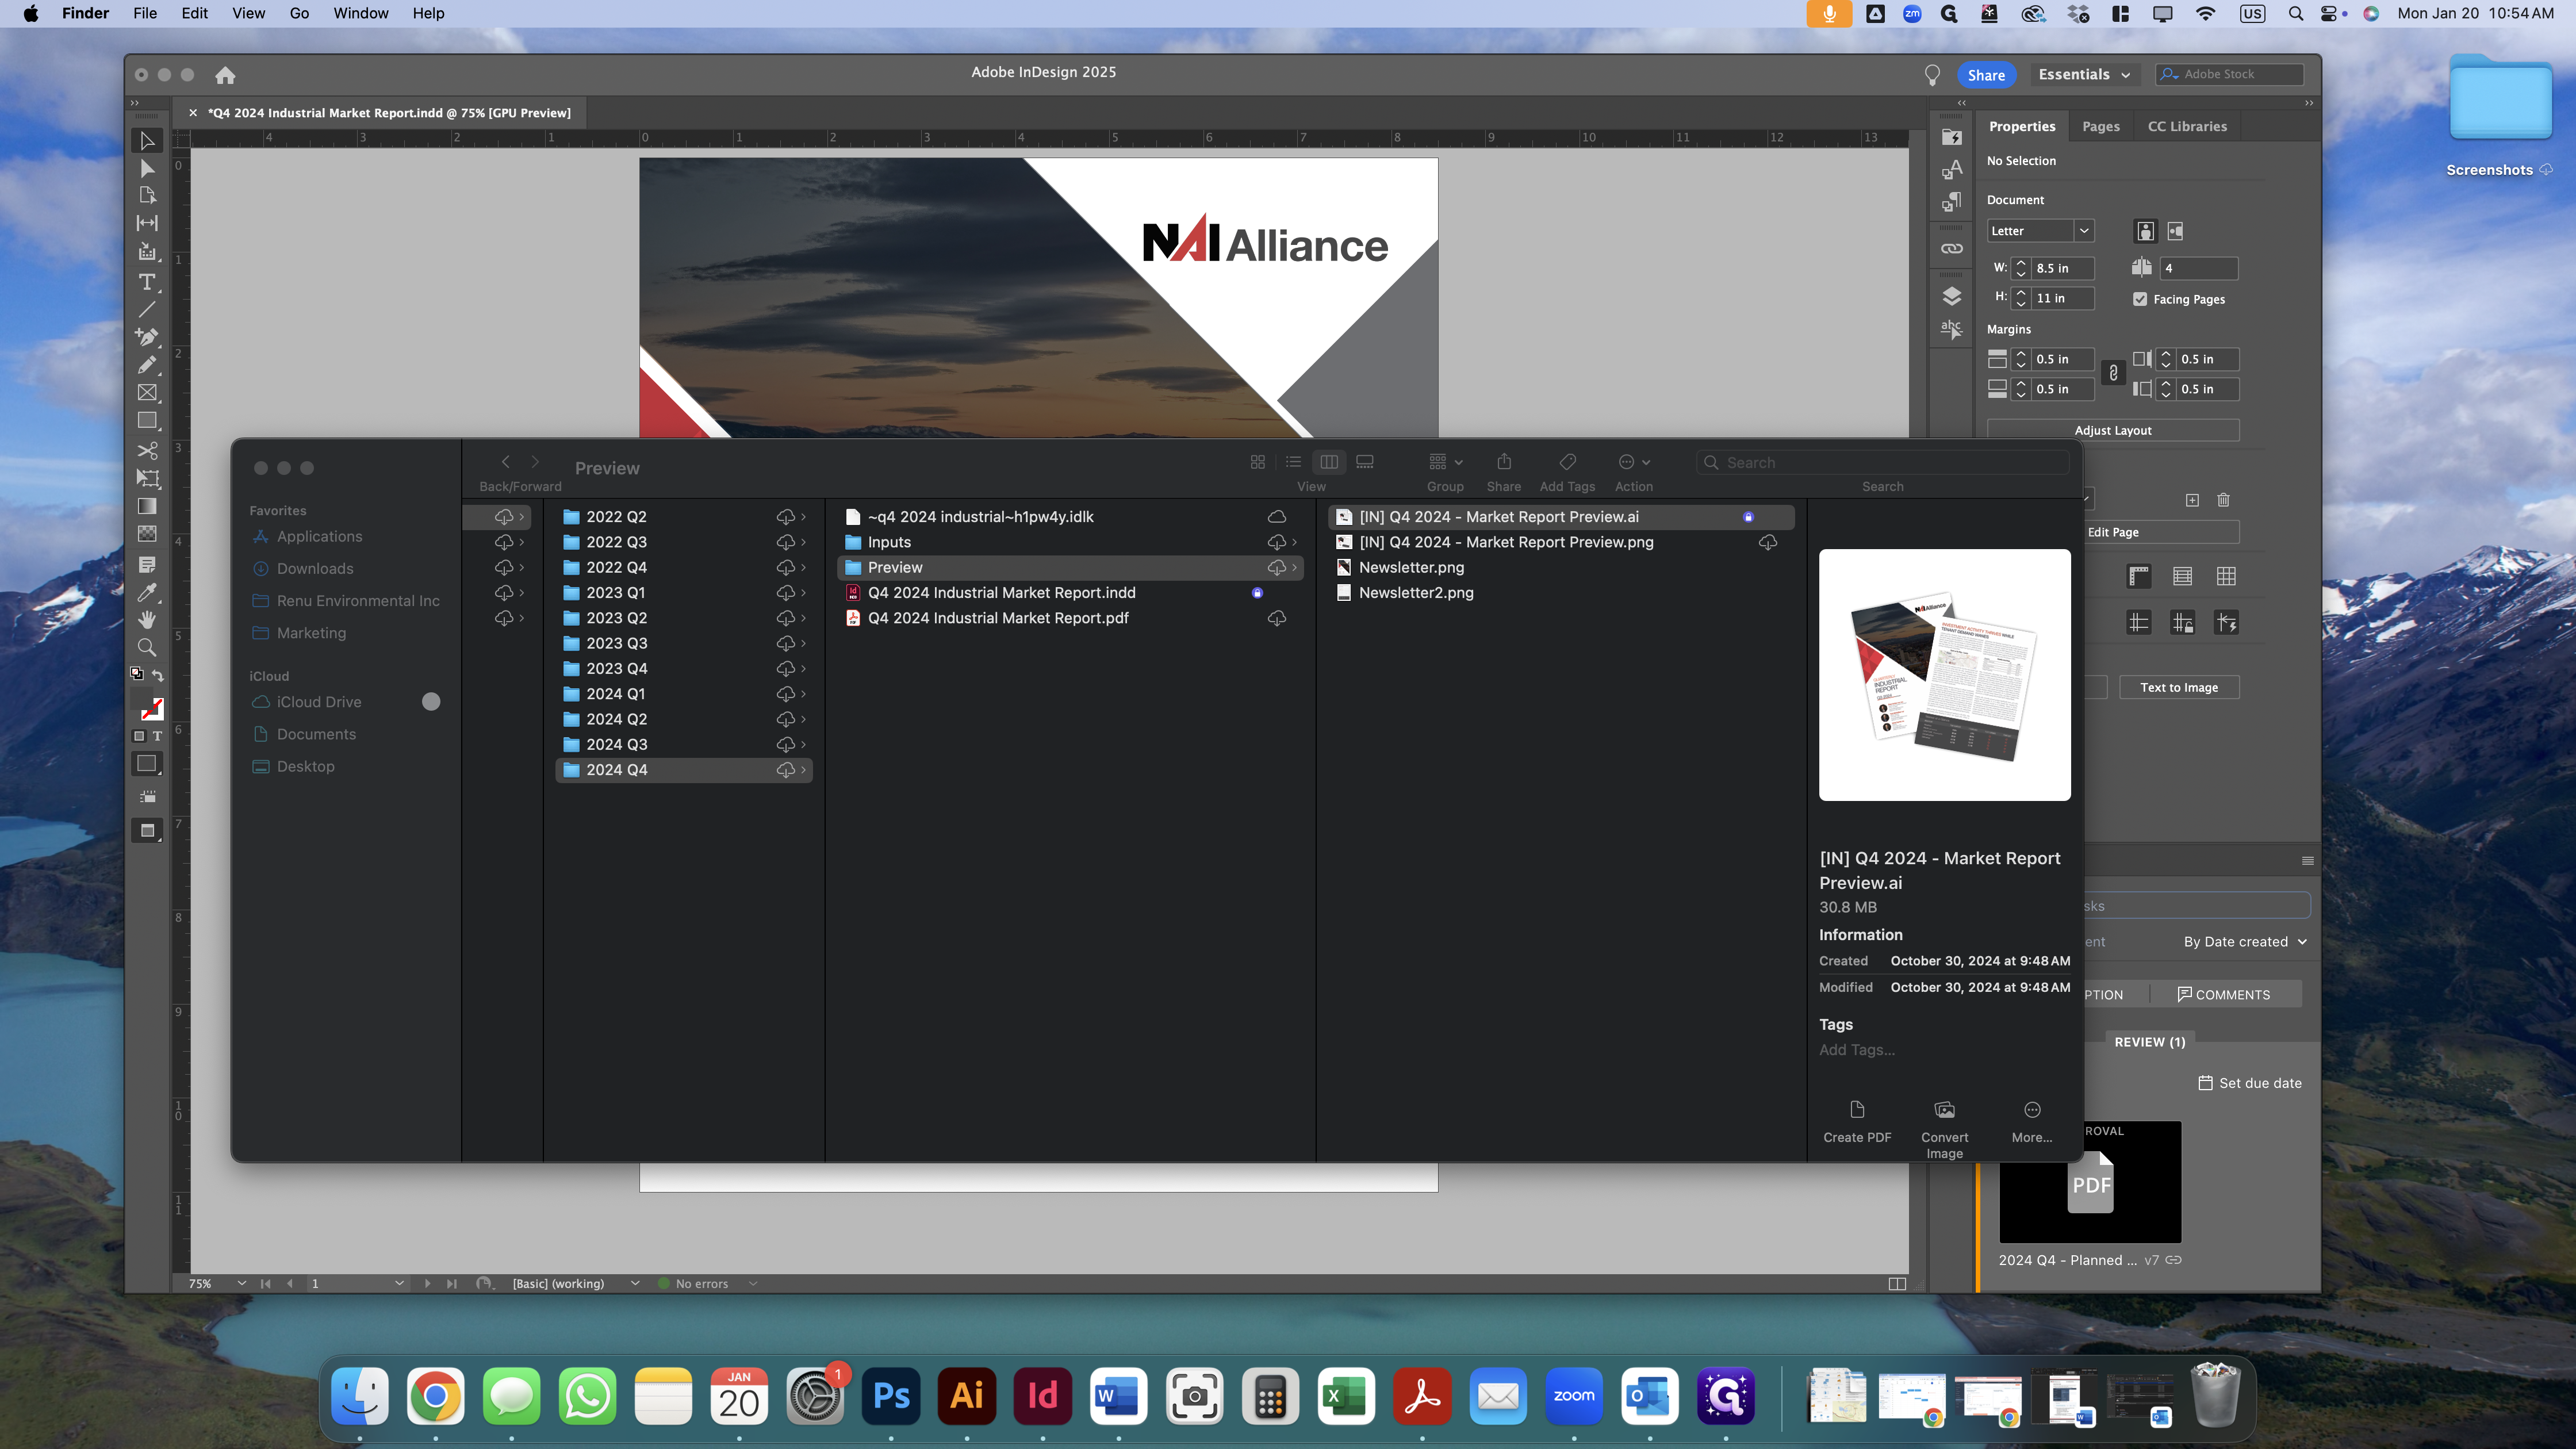Open the Window menu in menu bar

pyautogui.click(x=360, y=13)
